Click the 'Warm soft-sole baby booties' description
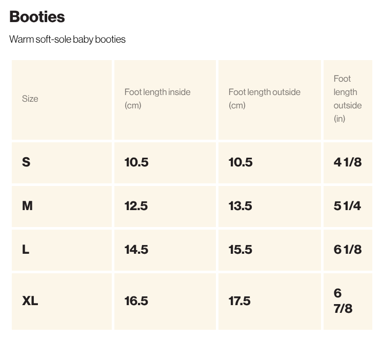This screenshot has width=381, height=338. [x=67, y=39]
